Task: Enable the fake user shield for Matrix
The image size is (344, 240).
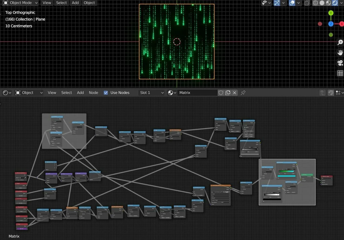Action: pyautogui.click(x=221, y=93)
